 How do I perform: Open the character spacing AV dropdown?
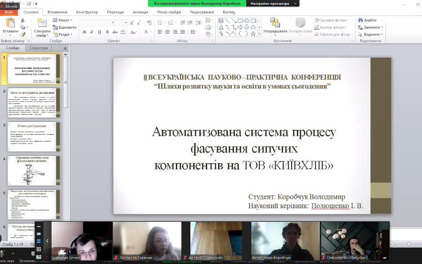click(123, 32)
